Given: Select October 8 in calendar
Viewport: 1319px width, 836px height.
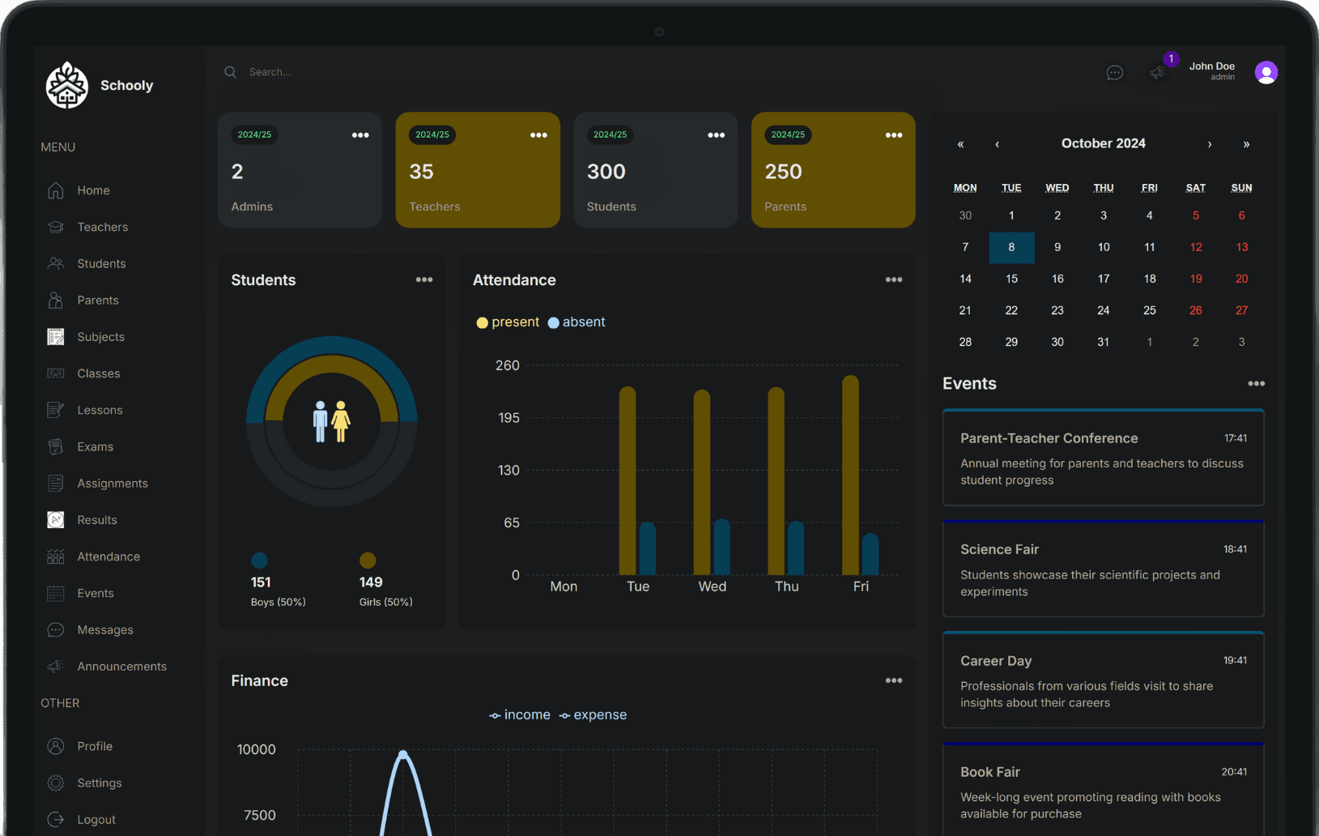Looking at the screenshot, I should pyautogui.click(x=1011, y=247).
